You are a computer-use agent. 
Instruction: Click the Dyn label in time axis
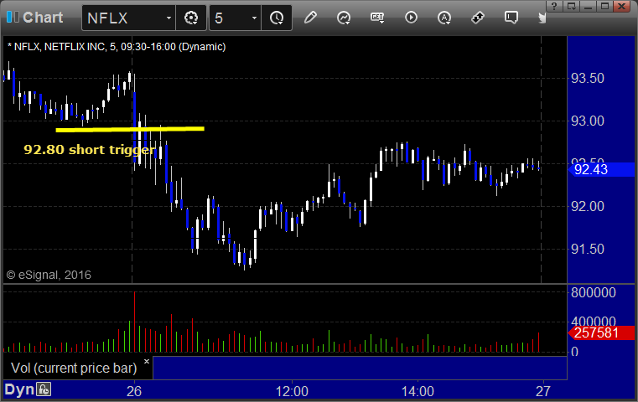(19, 389)
